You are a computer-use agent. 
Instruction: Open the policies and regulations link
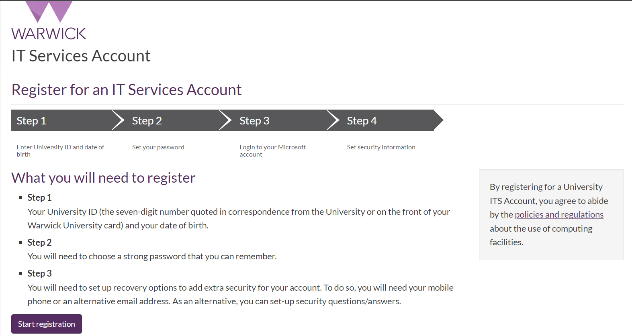pos(559,215)
